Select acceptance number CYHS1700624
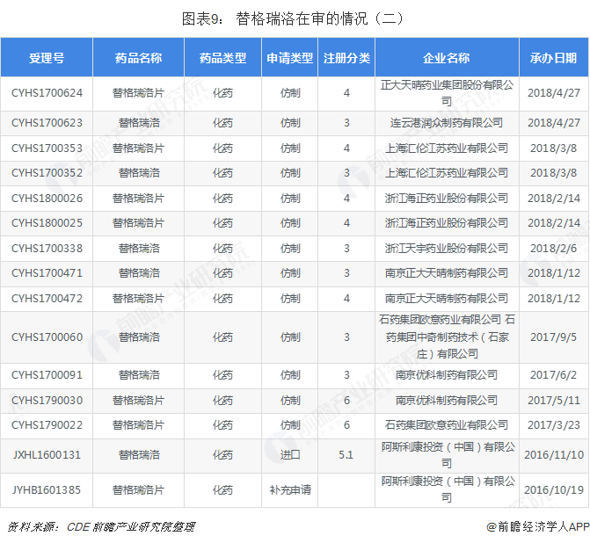The width and height of the screenshot is (590, 543). [x=47, y=93]
